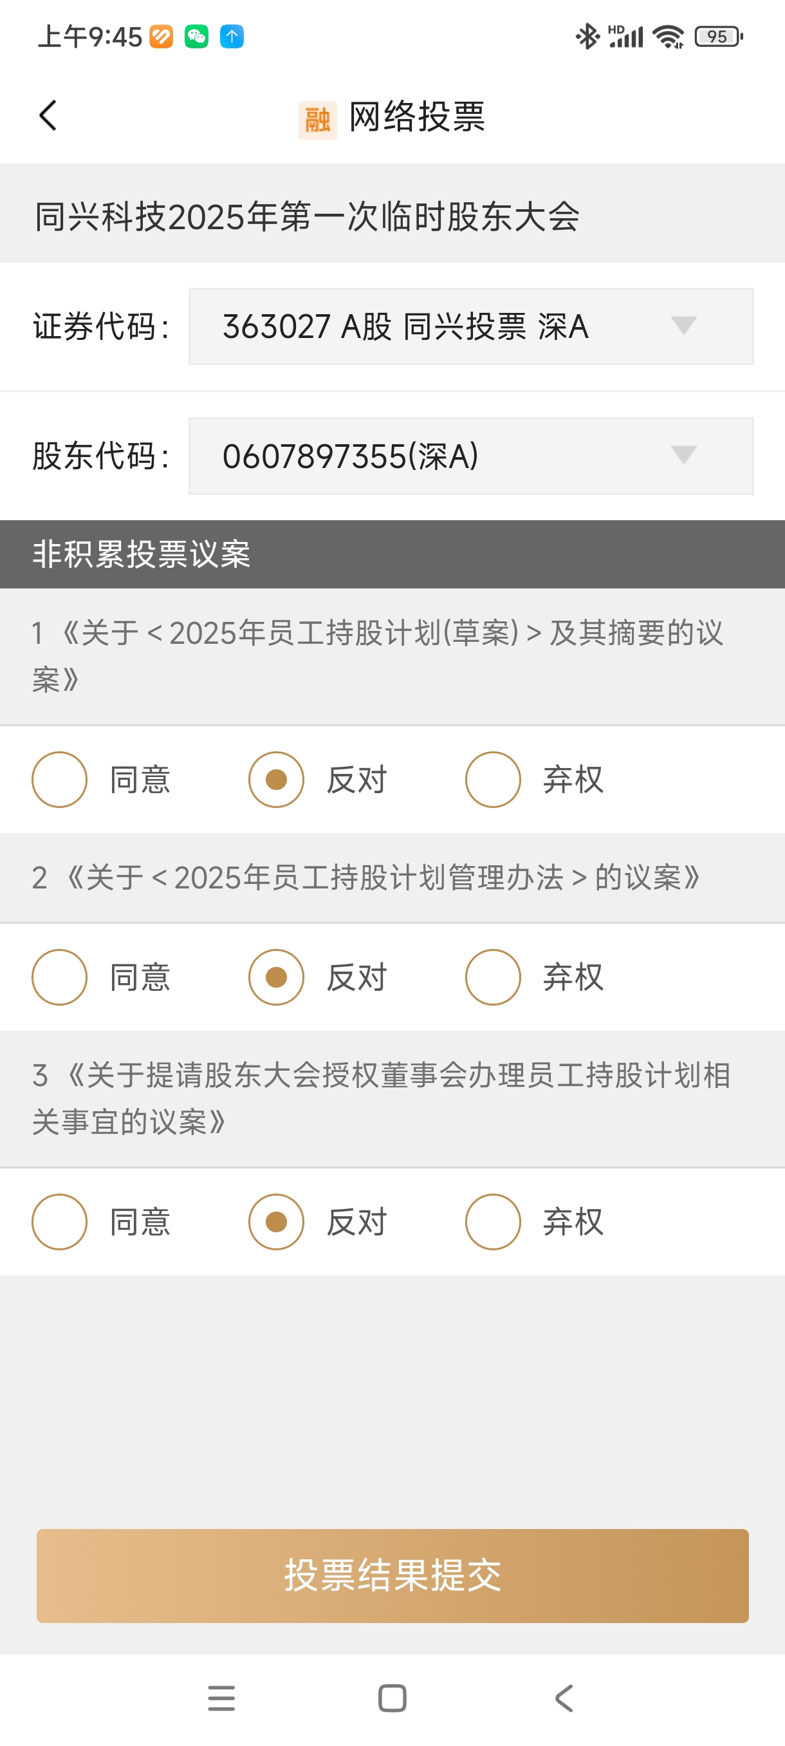Tap the Wi-Fi status icon
The width and height of the screenshot is (785, 1746).
[x=668, y=36]
